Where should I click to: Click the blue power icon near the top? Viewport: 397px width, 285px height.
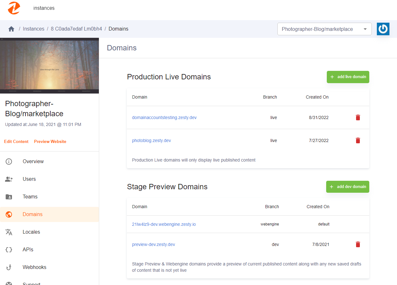[x=383, y=29]
